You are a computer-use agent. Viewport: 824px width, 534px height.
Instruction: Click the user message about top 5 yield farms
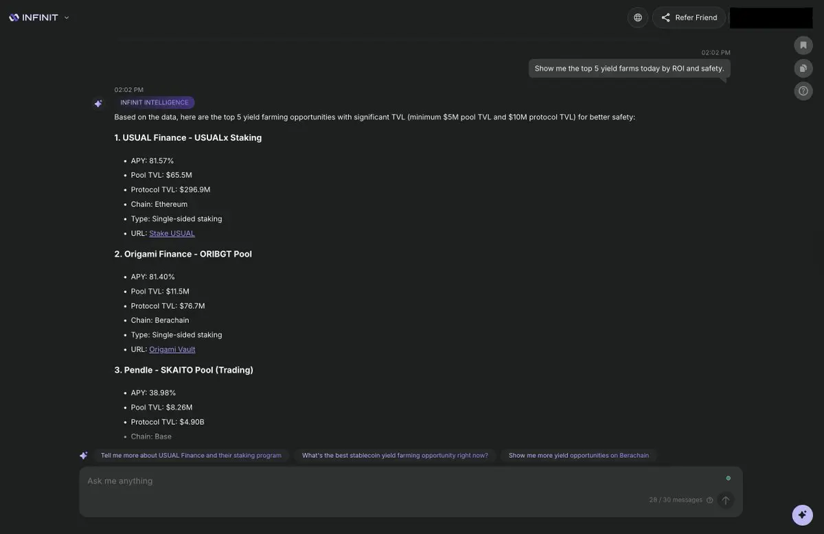click(630, 69)
